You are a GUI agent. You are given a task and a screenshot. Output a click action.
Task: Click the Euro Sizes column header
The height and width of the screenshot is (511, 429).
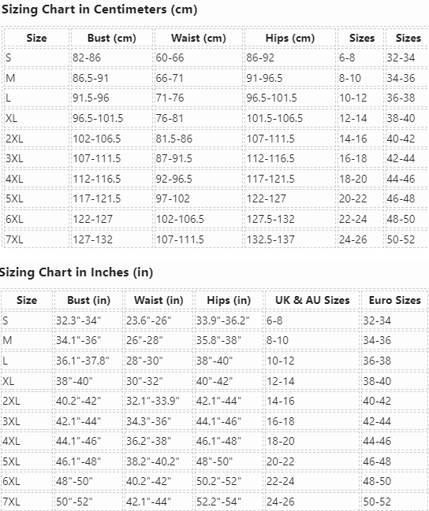[394, 300]
